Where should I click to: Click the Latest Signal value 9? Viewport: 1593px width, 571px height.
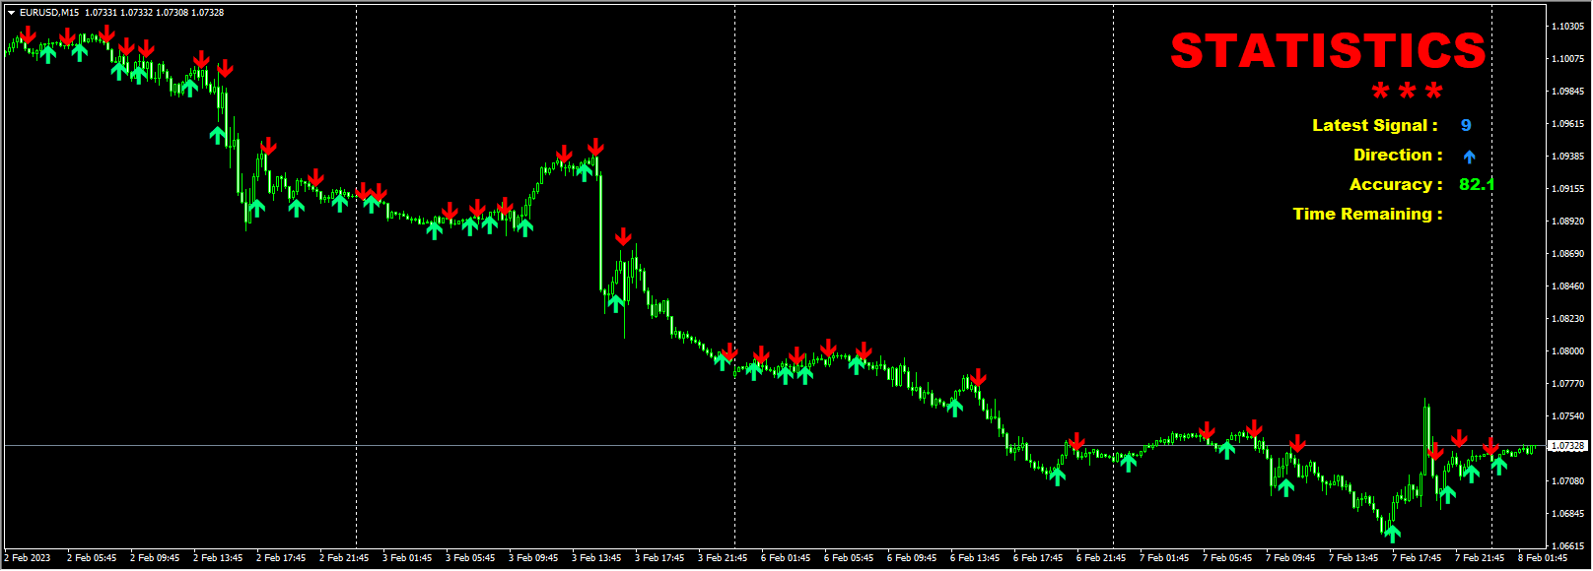(x=1466, y=125)
